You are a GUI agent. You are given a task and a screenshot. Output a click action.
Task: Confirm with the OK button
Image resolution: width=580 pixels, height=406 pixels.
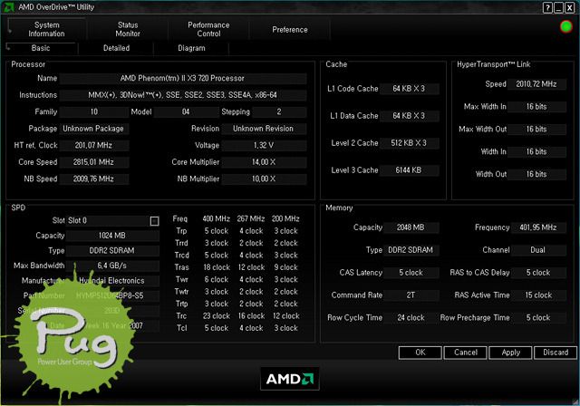click(x=420, y=353)
